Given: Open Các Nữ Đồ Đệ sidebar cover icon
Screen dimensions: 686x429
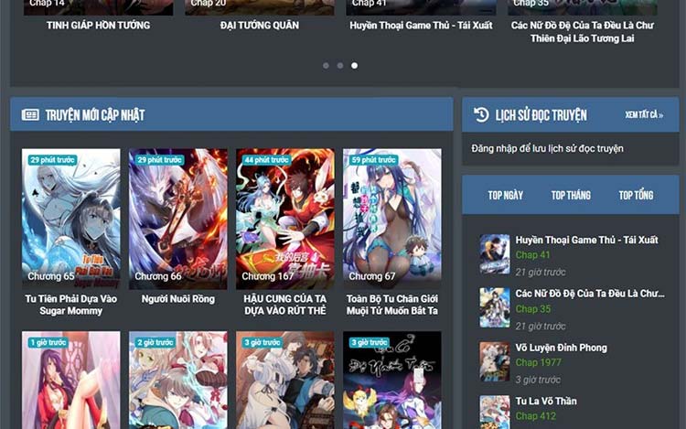Looking at the screenshot, I should [495, 307].
